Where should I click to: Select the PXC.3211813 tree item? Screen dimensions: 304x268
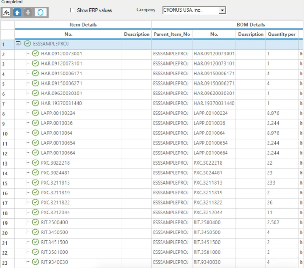coord(55,183)
